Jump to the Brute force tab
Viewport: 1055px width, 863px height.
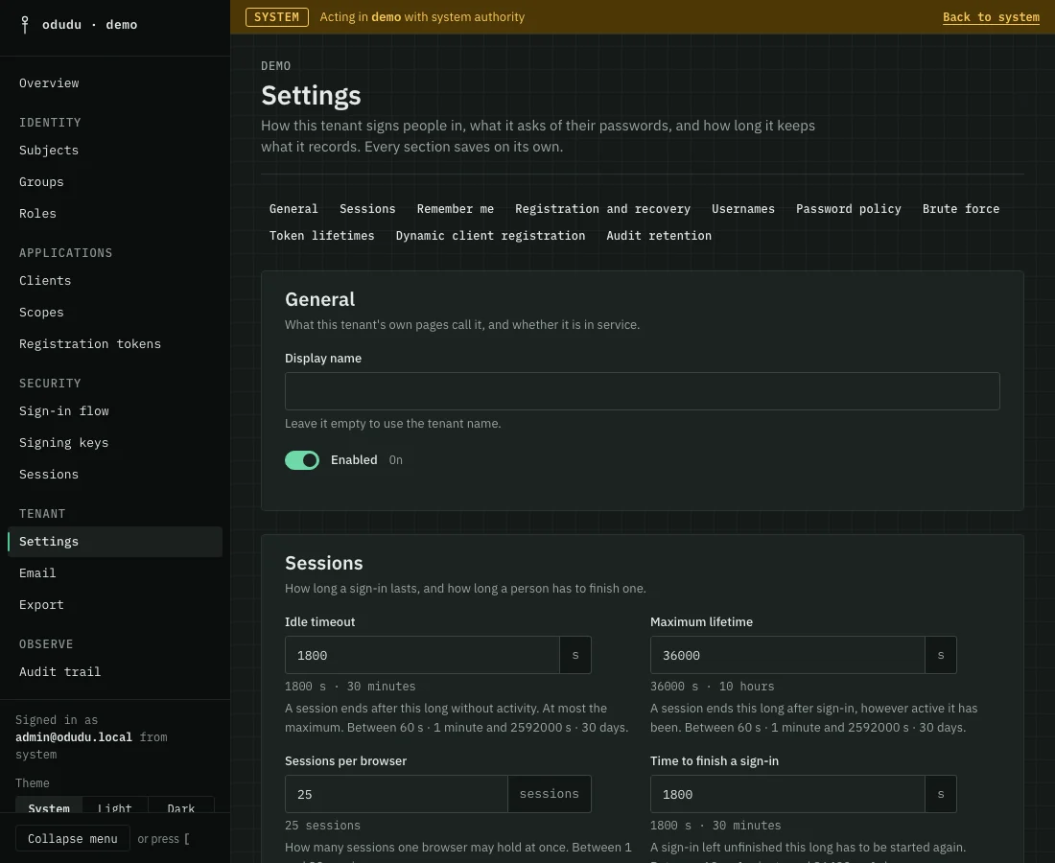pos(961,208)
